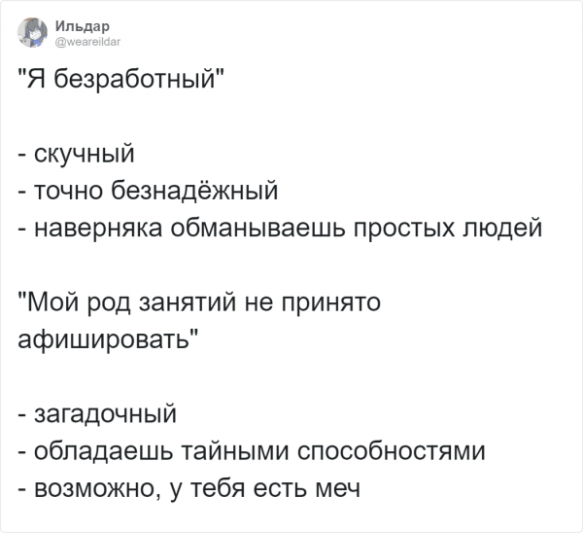Click the words "не принято"
The image size is (583, 533).
302,303
